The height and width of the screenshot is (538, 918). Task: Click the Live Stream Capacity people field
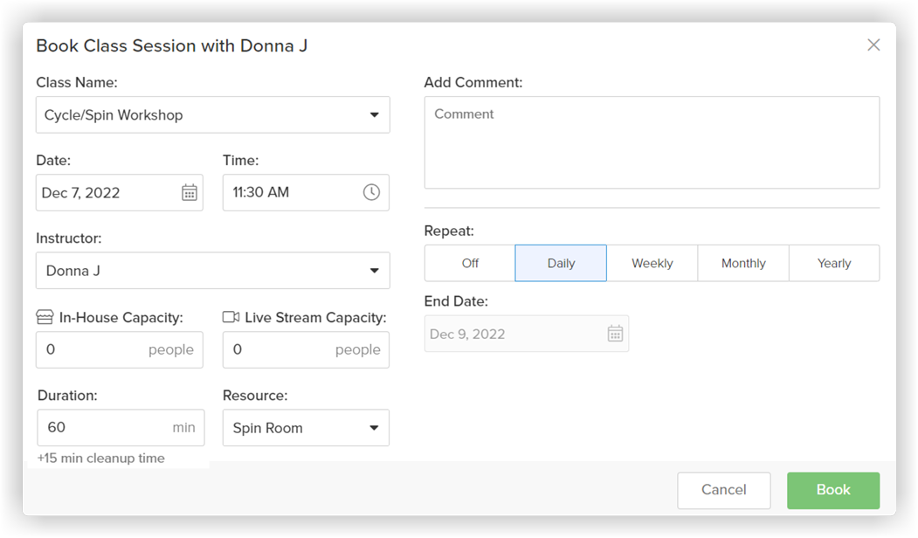click(x=306, y=349)
